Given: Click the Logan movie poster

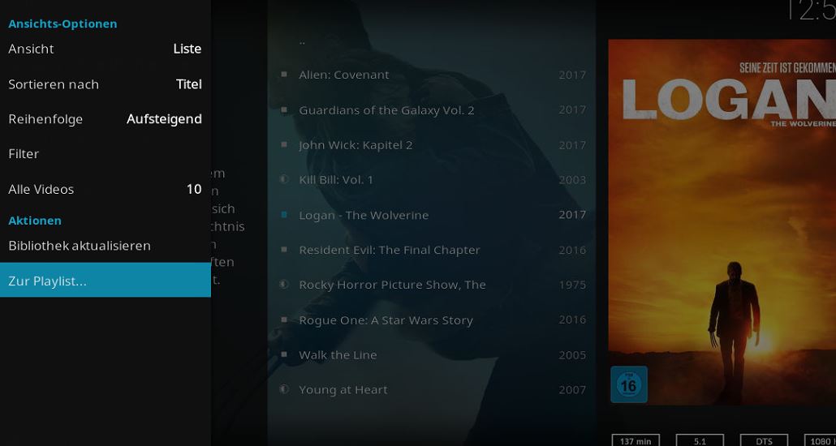Looking at the screenshot, I should [722, 222].
